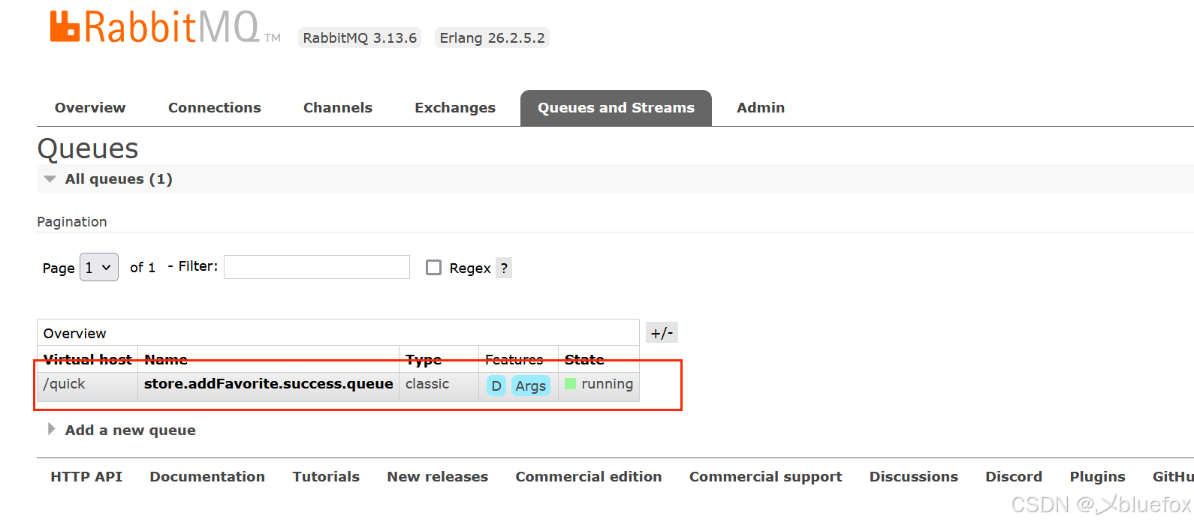
Task: Click the Args feature badge
Action: point(531,385)
